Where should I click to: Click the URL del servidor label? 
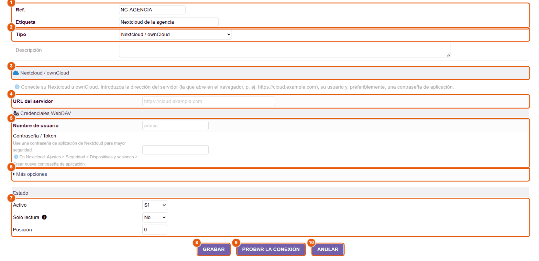[33, 101]
